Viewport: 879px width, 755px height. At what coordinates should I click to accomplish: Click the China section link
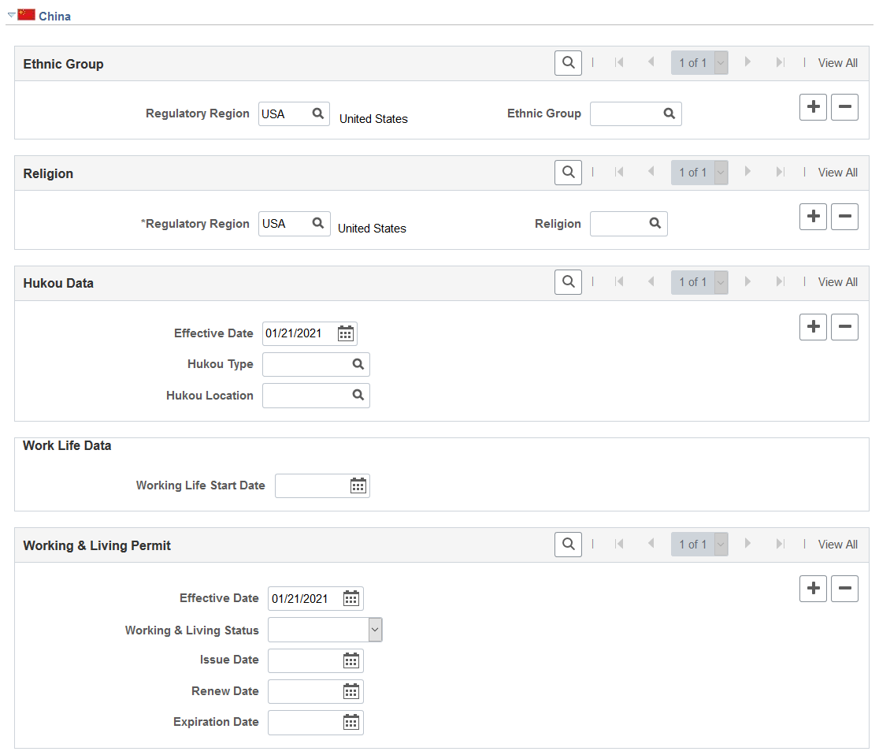tap(54, 17)
